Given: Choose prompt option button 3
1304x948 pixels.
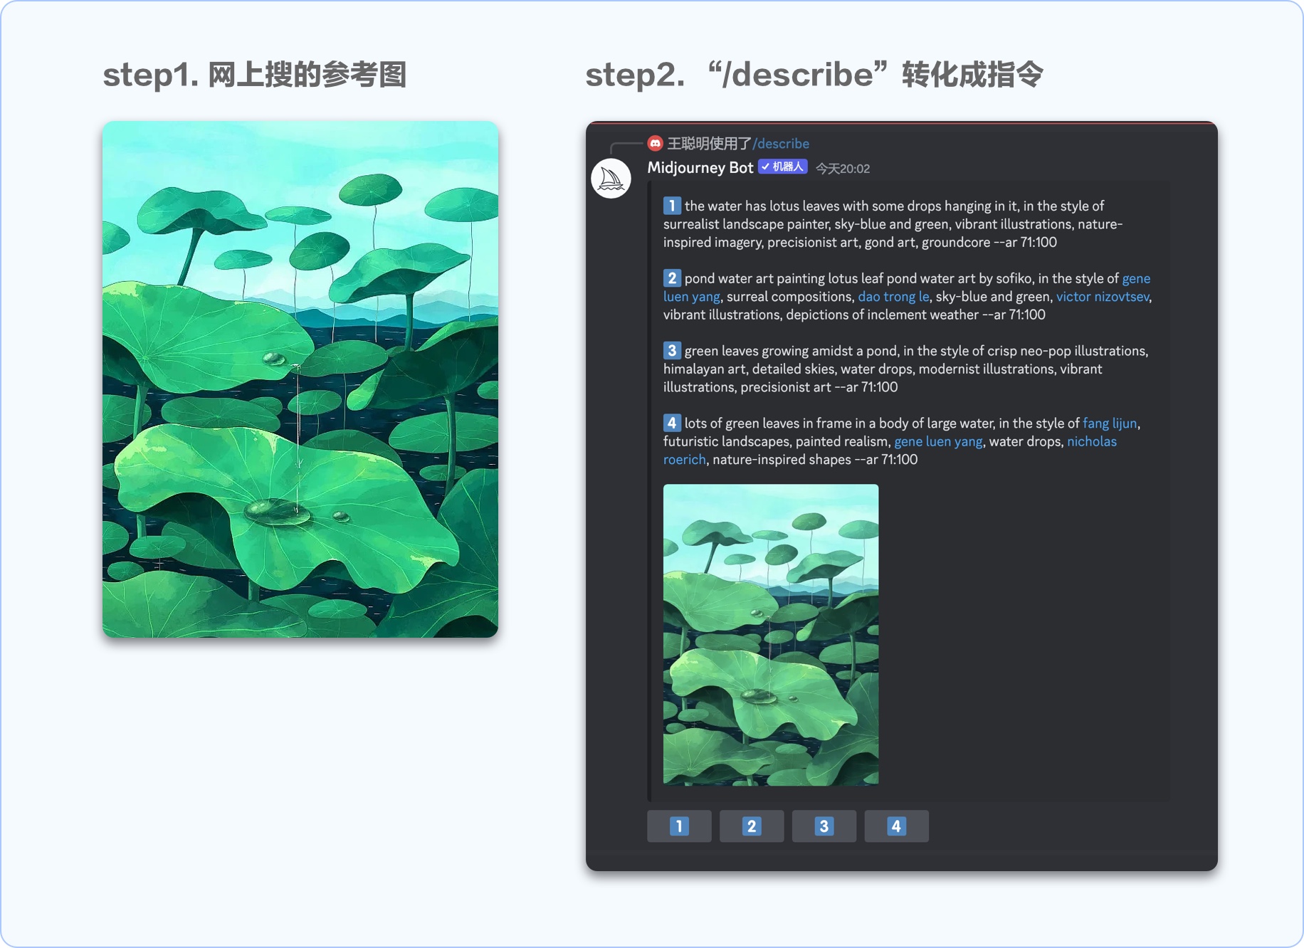Looking at the screenshot, I should tap(824, 826).
